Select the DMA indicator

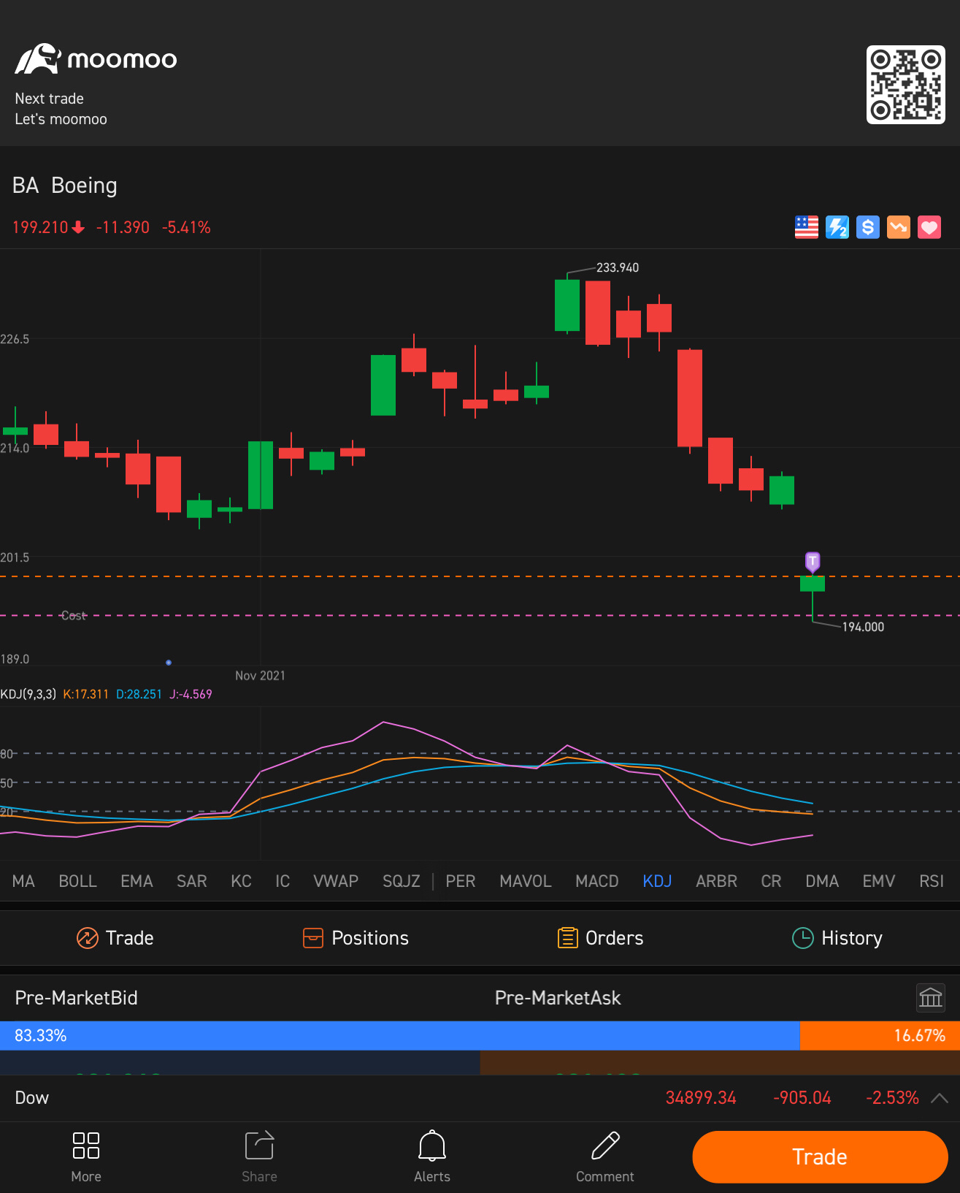(822, 881)
